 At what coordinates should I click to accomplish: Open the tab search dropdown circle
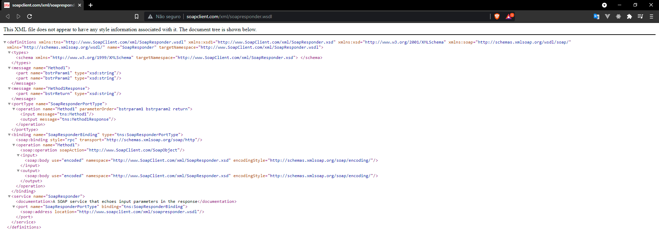pos(604,5)
